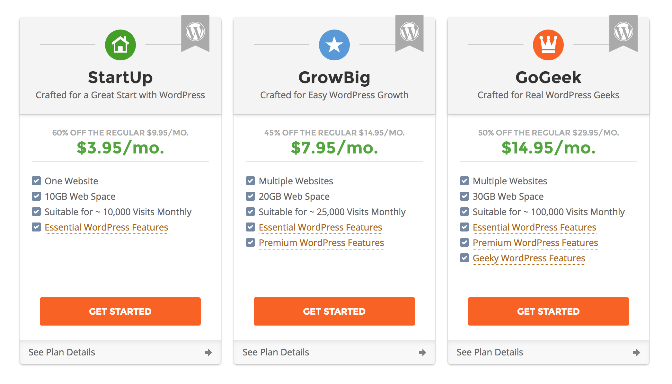Toggle the 20GB Web Space checkbox
This screenshot has width=672, height=384.
coord(250,196)
